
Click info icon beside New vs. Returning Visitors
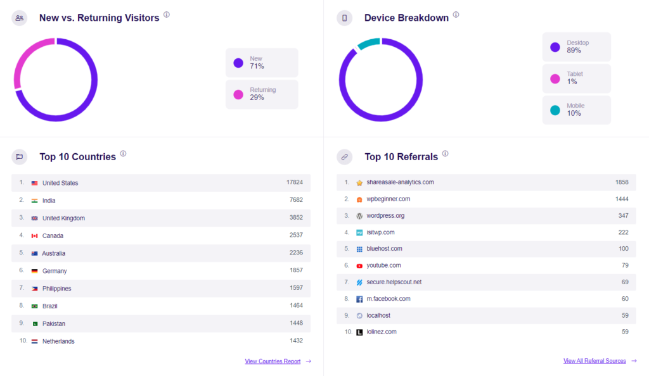[167, 15]
